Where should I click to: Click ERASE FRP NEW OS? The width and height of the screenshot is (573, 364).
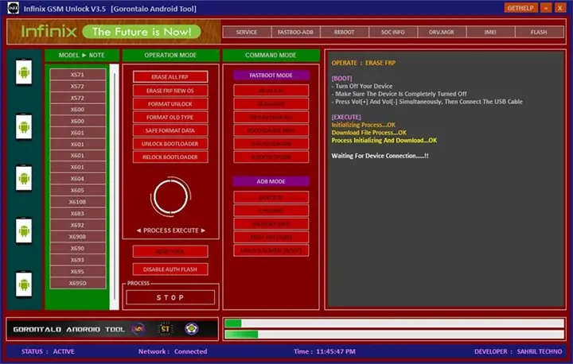coord(170,91)
